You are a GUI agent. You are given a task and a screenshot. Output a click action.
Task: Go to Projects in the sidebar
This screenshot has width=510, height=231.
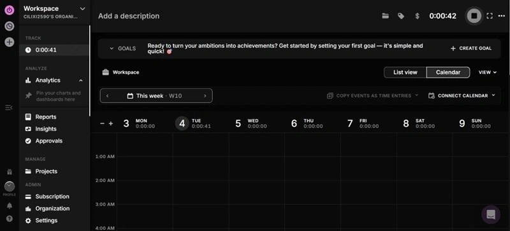pos(46,171)
